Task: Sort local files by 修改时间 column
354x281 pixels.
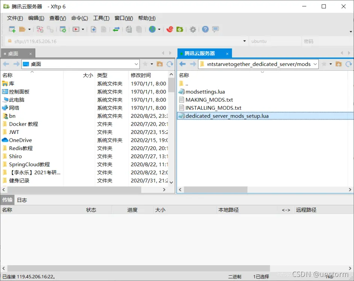Action: pyautogui.click(x=148, y=75)
